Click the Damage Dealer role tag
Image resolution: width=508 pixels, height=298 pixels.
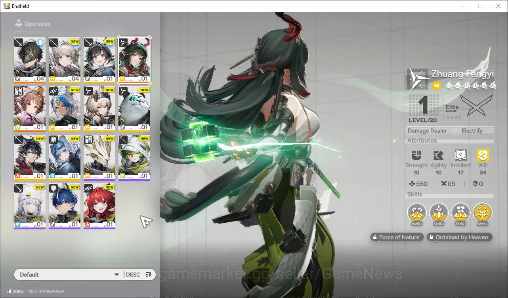[x=427, y=131]
